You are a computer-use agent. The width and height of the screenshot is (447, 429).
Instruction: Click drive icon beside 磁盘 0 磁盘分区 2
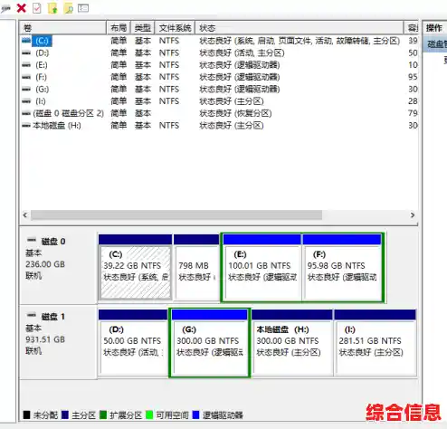coord(26,113)
